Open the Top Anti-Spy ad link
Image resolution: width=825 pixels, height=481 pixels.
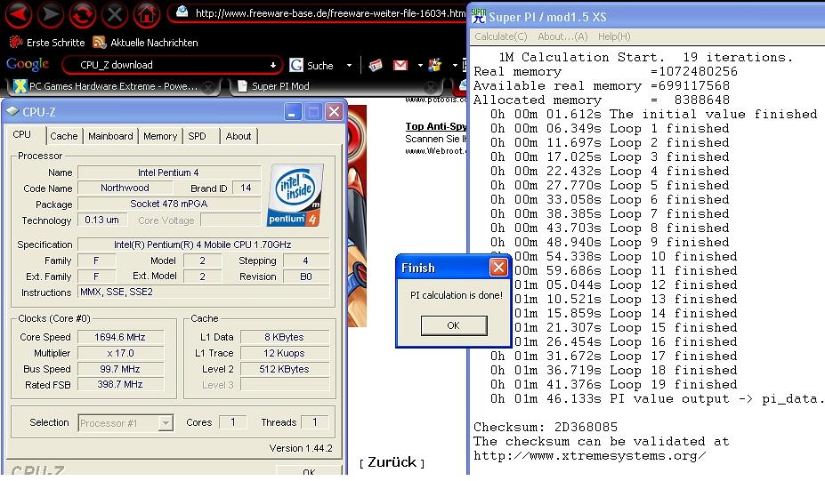pos(436,126)
